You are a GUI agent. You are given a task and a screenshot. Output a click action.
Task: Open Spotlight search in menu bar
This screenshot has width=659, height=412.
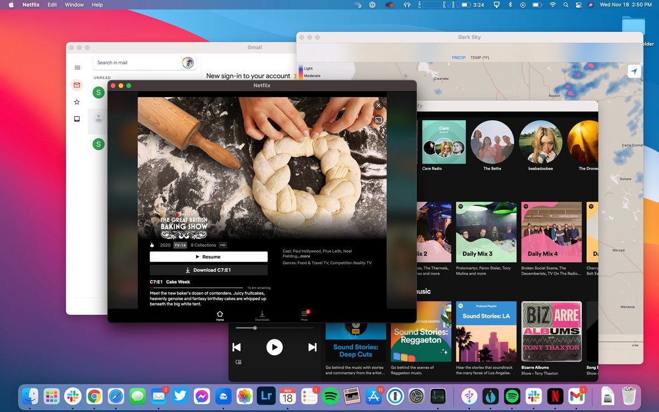point(566,5)
